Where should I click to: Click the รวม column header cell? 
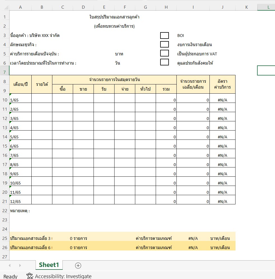pyautogui.click(x=166, y=89)
